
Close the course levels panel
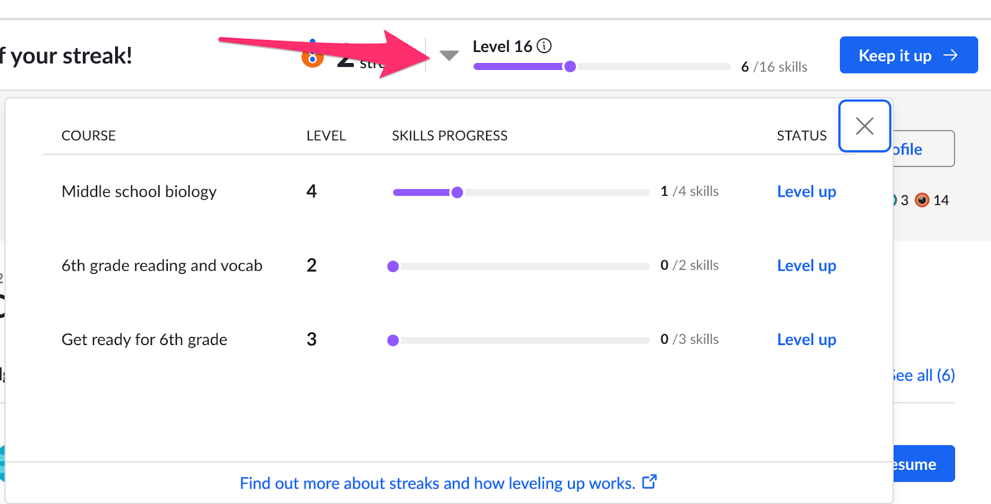tap(865, 126)
